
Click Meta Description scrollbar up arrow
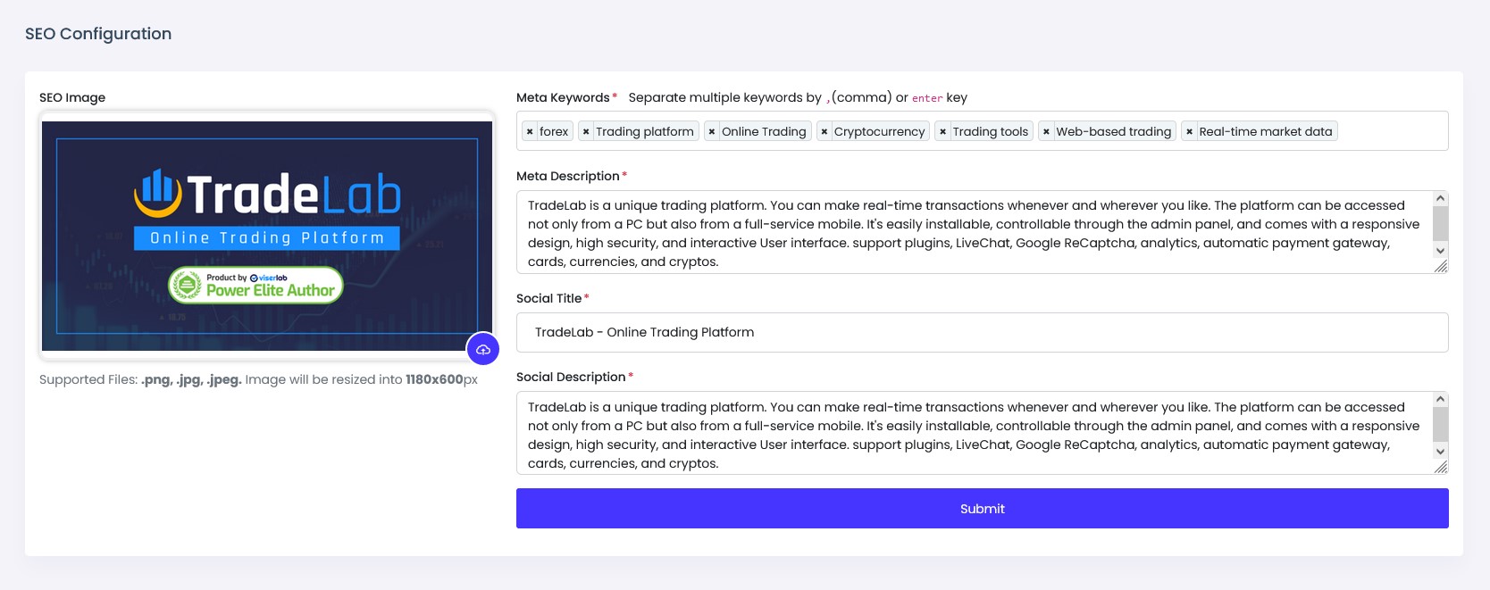pyautogui.click(x=1440, y=198)
